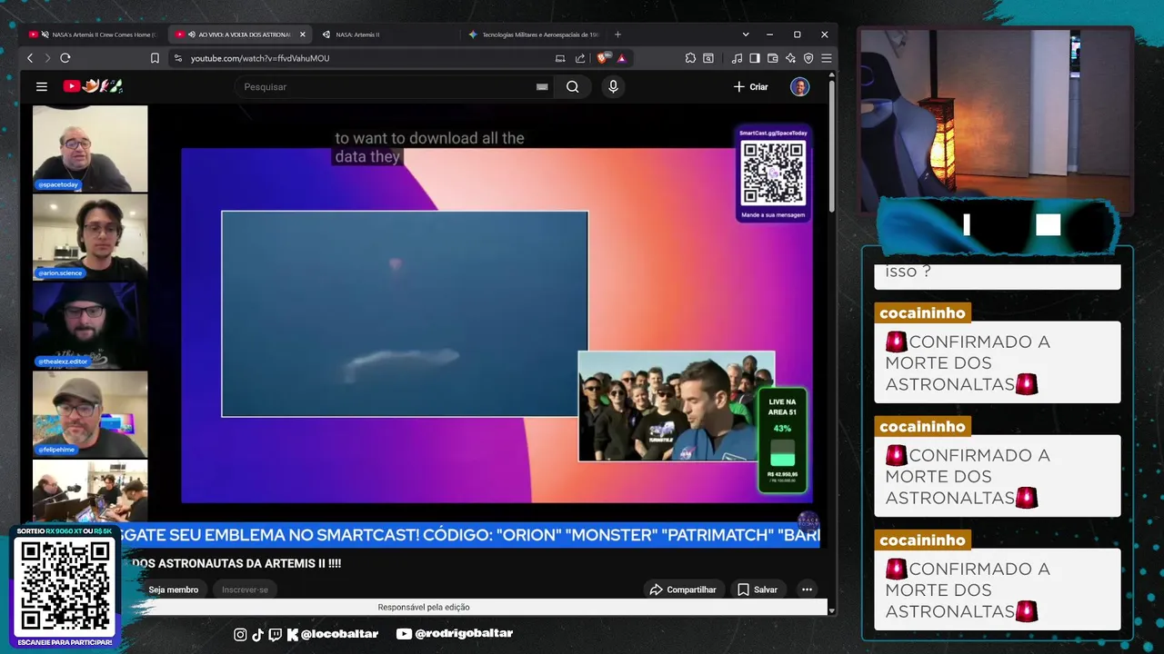The height and width of the screenshot is (654, 1164).
Task: Go back to the previous page
Action: (x=30, y=58)
